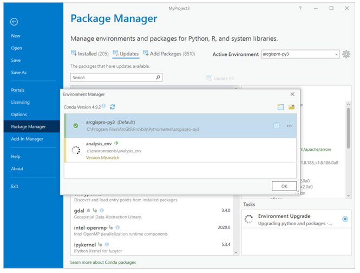Click the info icon beside Conda Version
Viewport: 360px width, 273px height.
click(103, 106)
